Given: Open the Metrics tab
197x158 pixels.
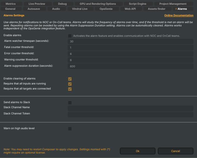Looking at the screenshot, I should tap(12, 4).
